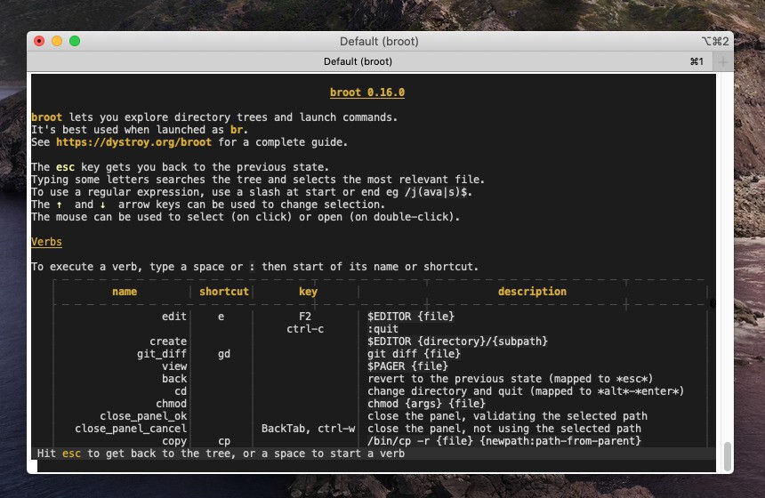Click the "shortcut" column header
Screen dimensions: 765x498
point(223,292)
